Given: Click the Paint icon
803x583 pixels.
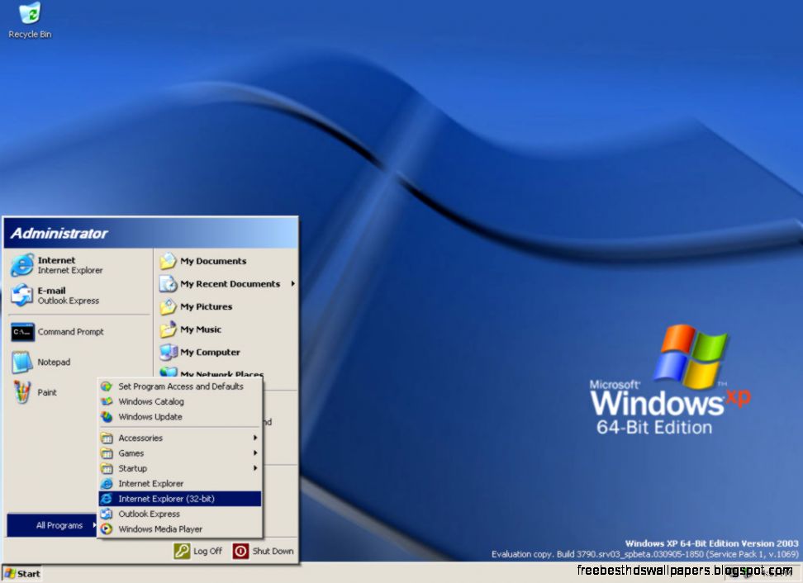Looking at the screenshot, I should [22, 392].
